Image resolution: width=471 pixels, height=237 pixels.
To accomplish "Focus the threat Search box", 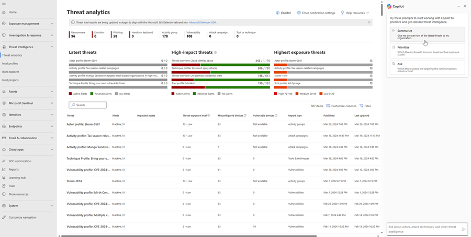I will coord(88,105).
